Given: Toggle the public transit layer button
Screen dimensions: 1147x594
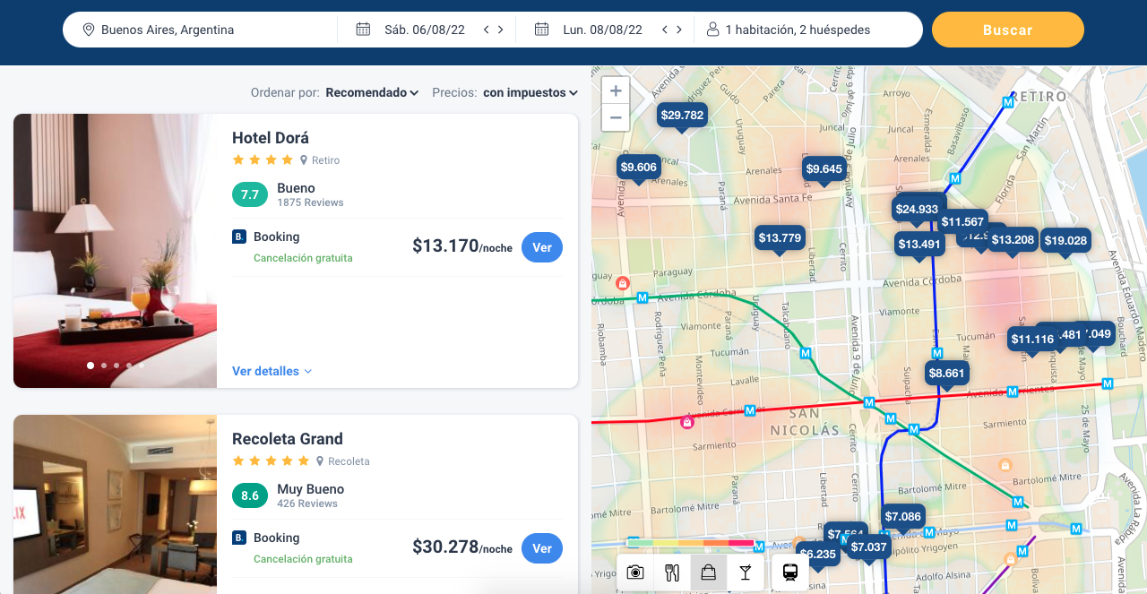Looking at the screenshot, I should (x=790, y=572).
